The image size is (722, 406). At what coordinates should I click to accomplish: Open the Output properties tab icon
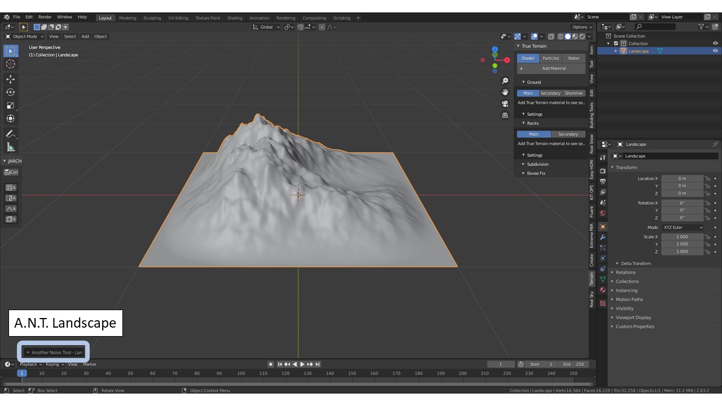602,182
